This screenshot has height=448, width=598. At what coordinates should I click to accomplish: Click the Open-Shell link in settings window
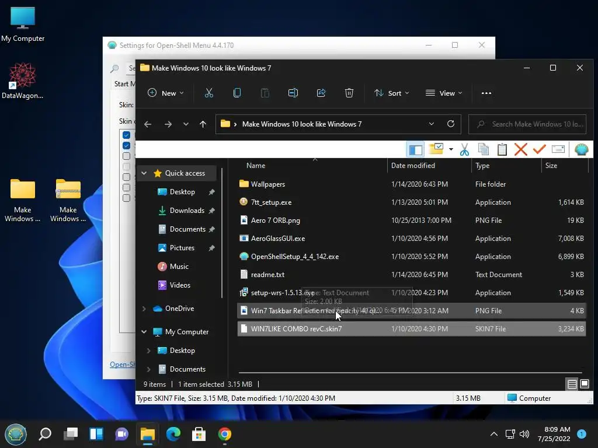pyautogui.click(x=123, y=365)
